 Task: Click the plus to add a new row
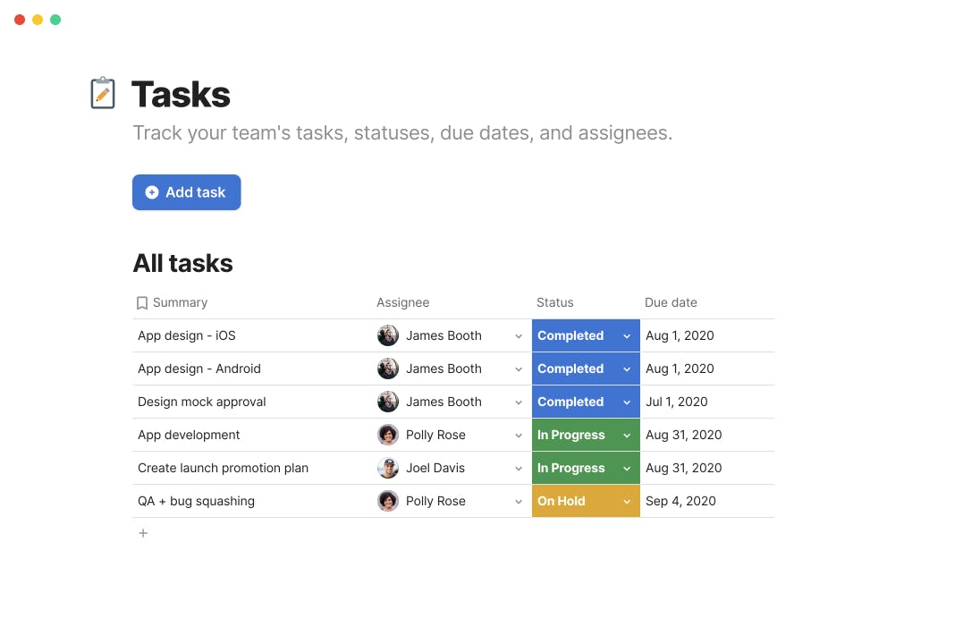[143, 533]
